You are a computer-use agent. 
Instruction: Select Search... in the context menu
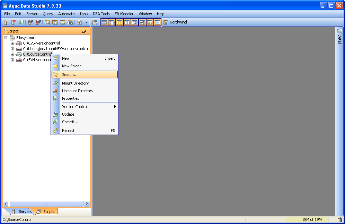pos(85,75)
